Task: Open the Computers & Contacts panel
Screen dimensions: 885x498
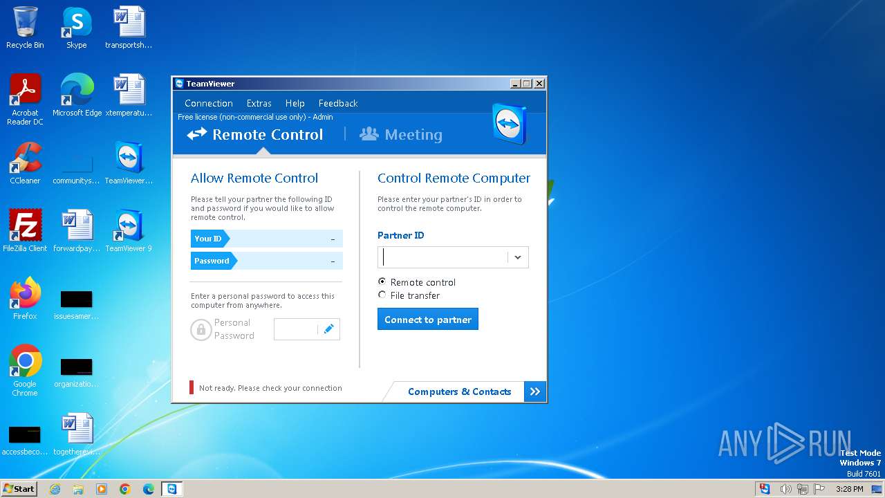Action: 459,391
